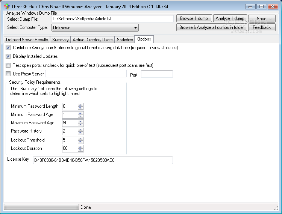Decrease Minimum Password Age value

tap(80, 116)
